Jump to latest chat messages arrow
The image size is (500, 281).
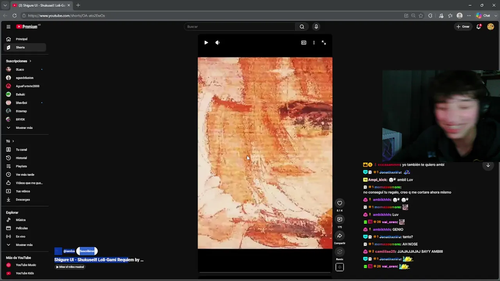pyautogui.click(x=488, y=165)
